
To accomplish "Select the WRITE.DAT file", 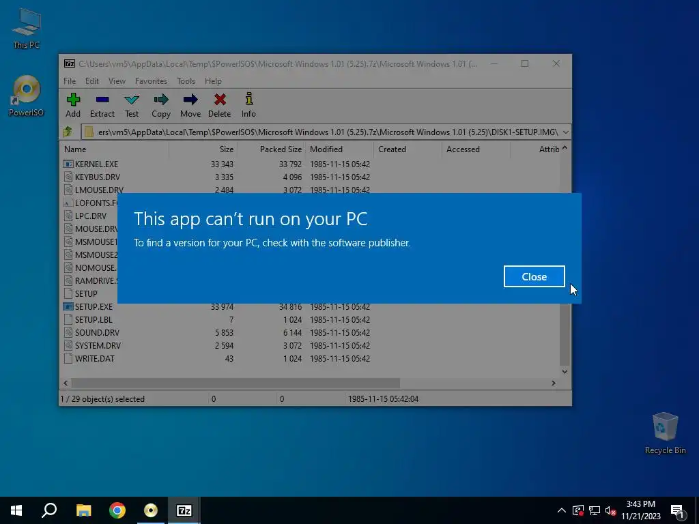I will [x=94, y=358].
